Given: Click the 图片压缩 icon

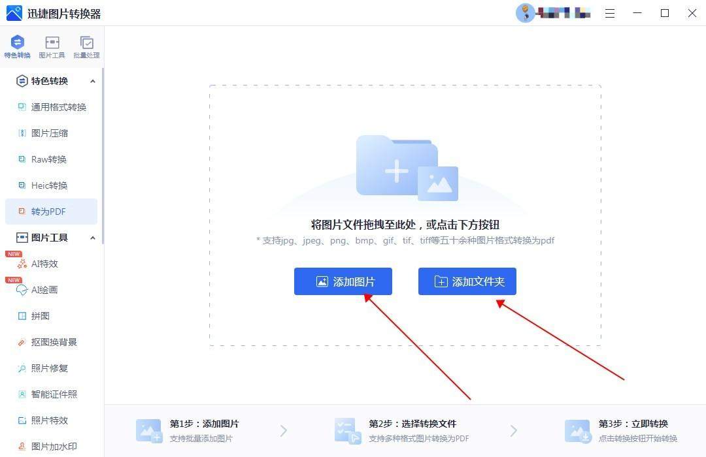Looking at the screenshot, I should click(22, 133).
